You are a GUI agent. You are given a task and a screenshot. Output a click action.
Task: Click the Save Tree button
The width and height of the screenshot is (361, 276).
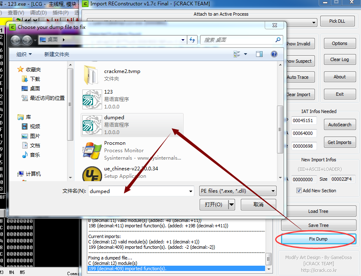[x=318, y=225]
